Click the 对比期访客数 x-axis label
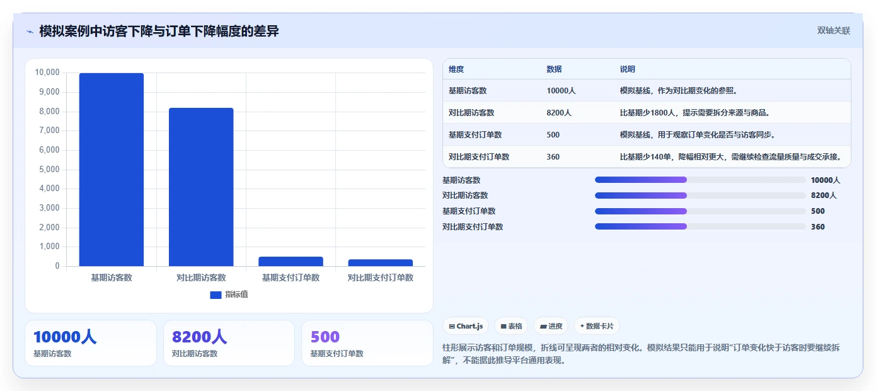Image resolution: width=876 pixels, height=391 pixels. 201,277
